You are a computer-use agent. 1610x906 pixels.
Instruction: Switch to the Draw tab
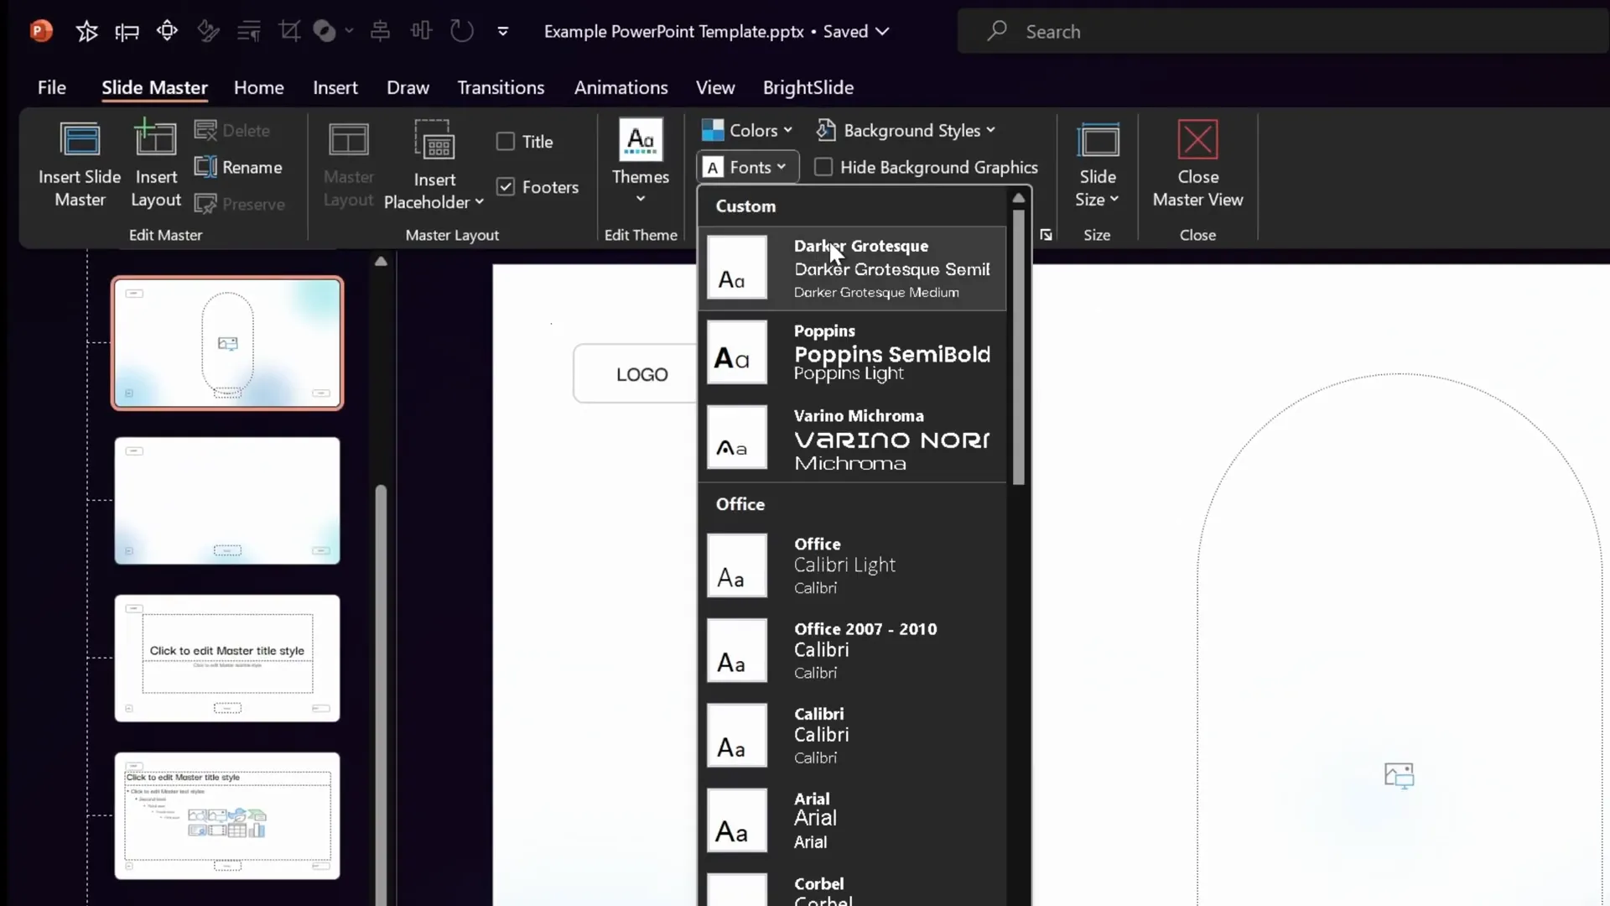(408, 87)
